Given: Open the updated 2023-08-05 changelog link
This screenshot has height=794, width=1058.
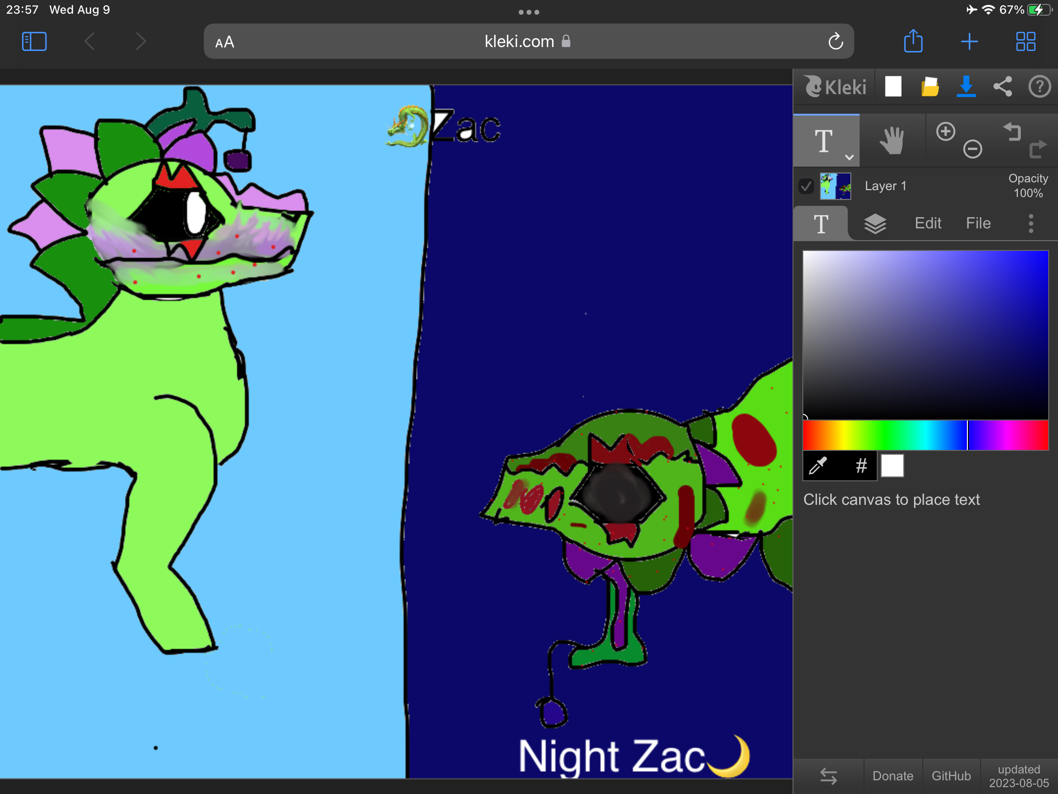Looking at the screenshot, I should [x=1019, y=776].
